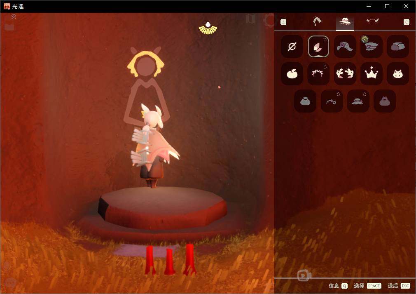Select the grey sun hat with ribbon
Viewport: 416px width, 294px height.
click(358, 101)
